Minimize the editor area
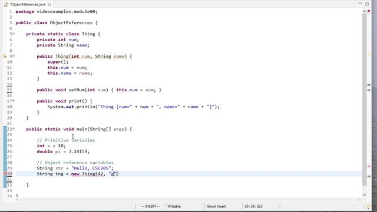Image resolution: width=377 pixels, height=212 pixels. click(x=360, y=4)
